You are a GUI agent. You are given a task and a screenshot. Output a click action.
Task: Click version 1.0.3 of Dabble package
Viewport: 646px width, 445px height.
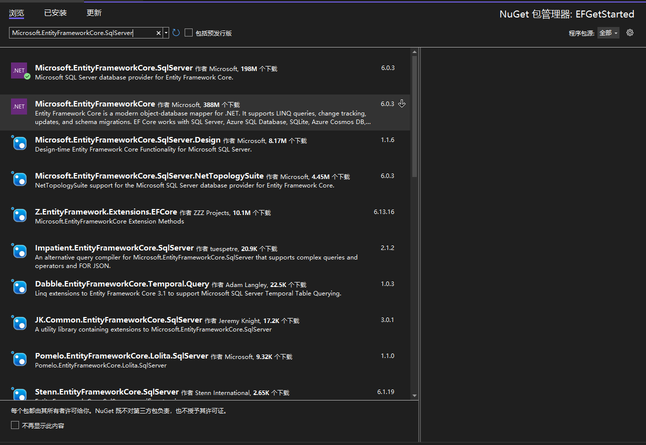387,284
